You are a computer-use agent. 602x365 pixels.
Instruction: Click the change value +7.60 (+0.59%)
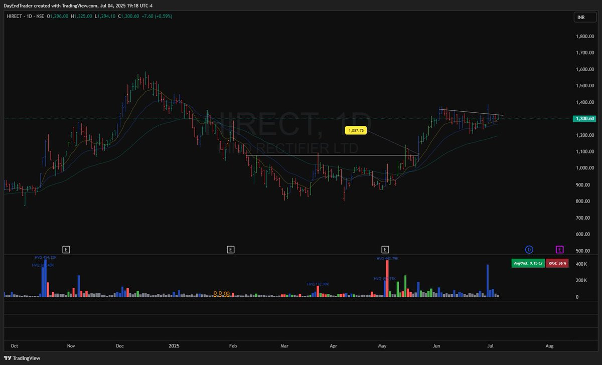click(158, 17)
